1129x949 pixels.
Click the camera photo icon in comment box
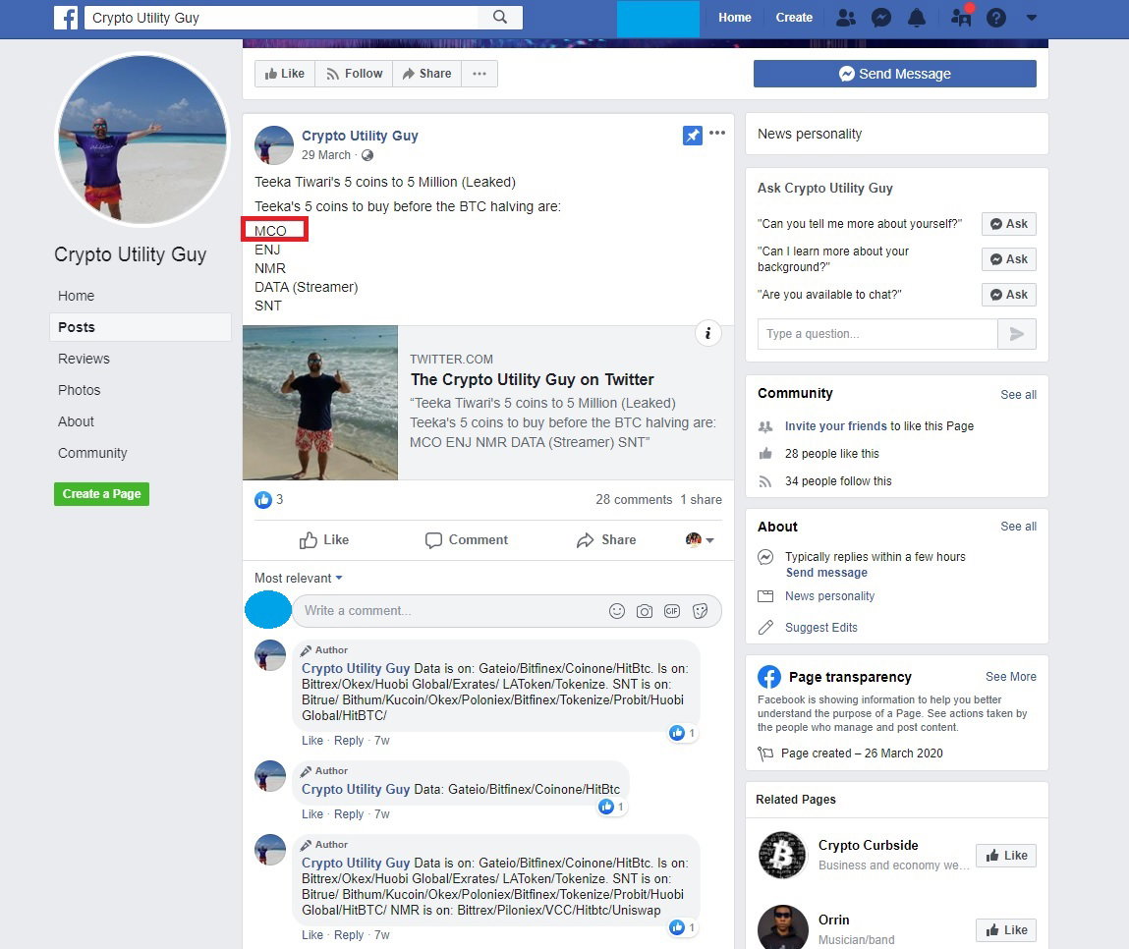pyautogui.click(x=645, y=611)
